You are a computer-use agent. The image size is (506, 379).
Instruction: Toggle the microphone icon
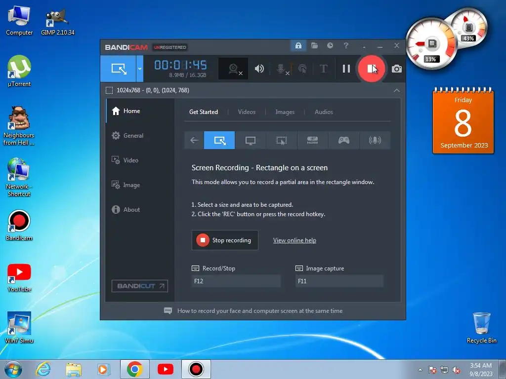(x=281, y=69)
